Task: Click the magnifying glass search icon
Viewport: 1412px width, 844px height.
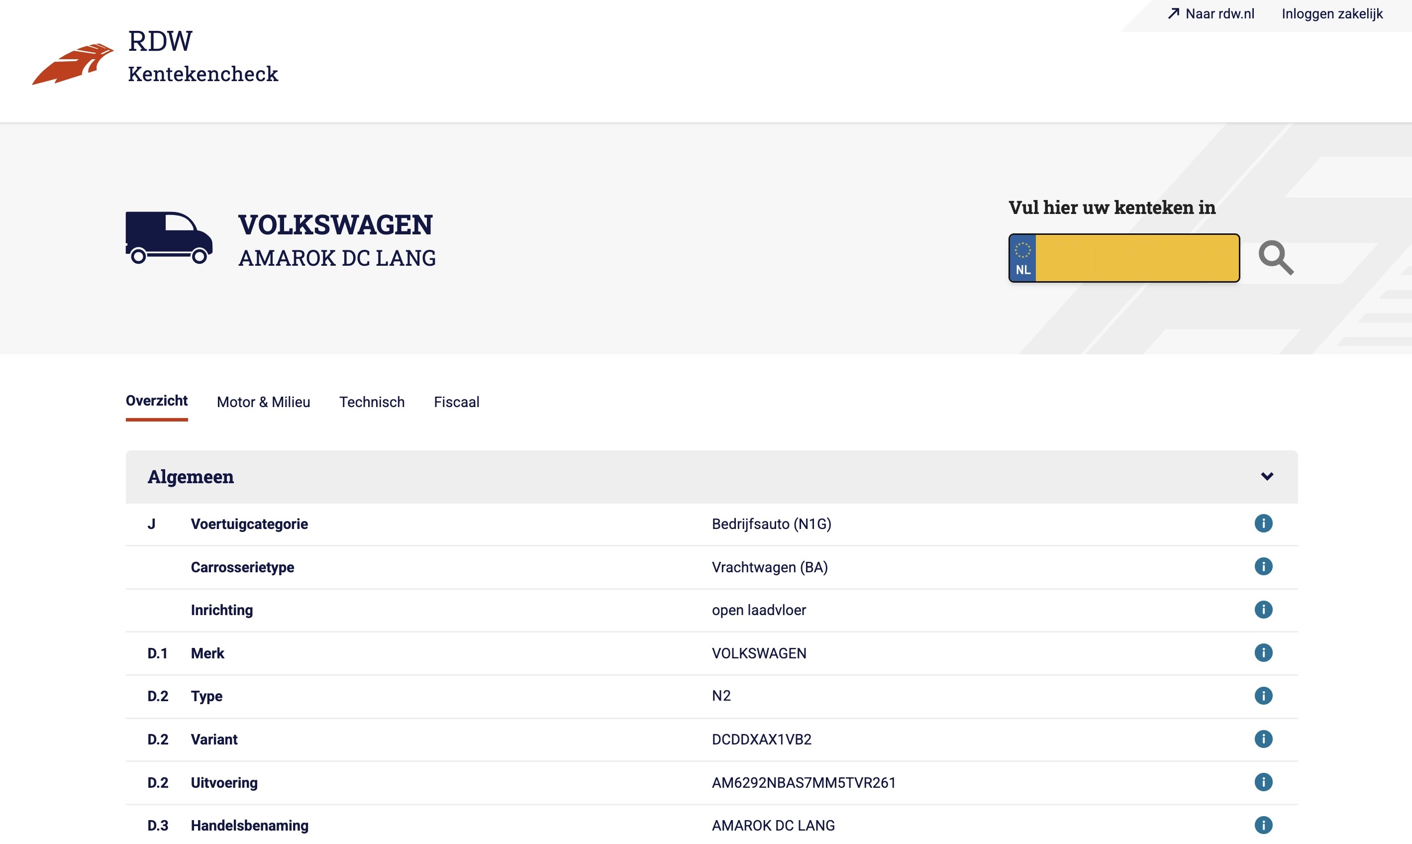Action: click(x=1276, y=258)
